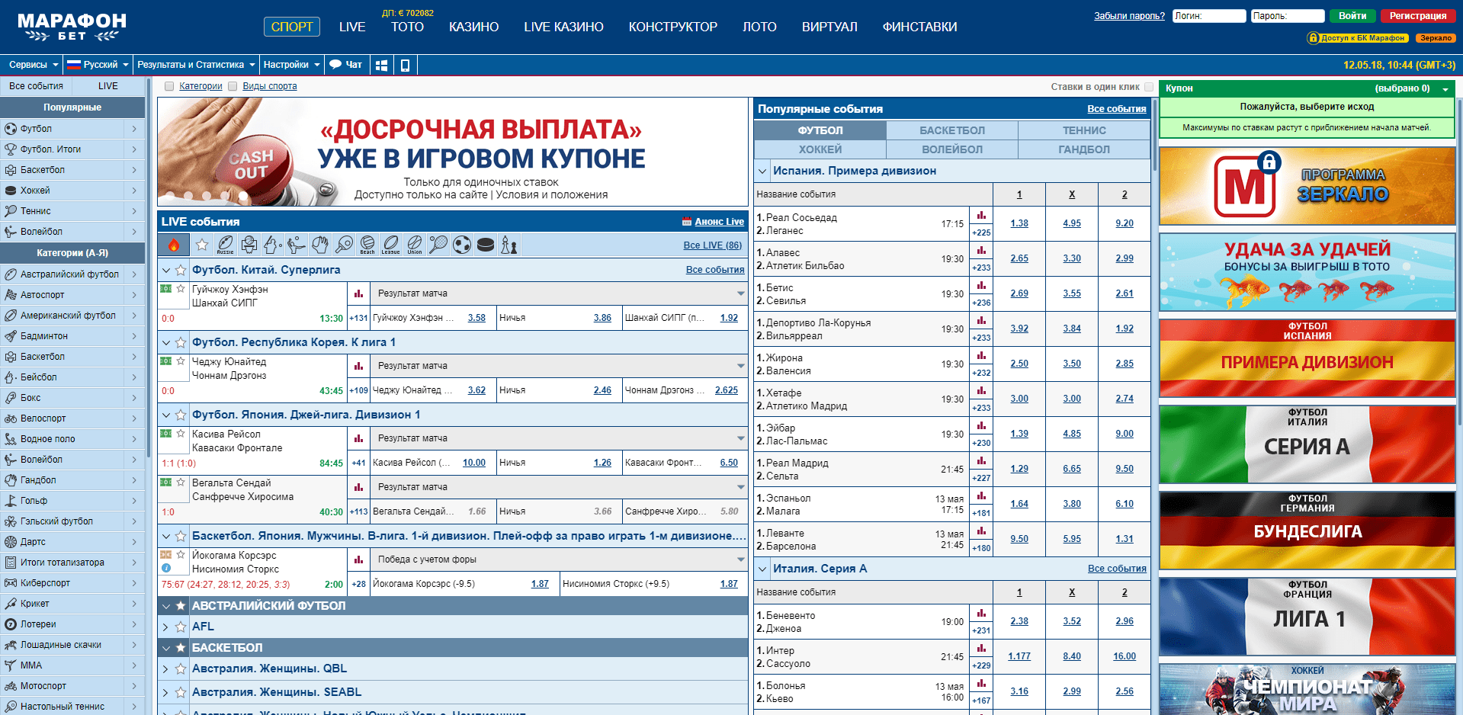This screenshot has width=1463, height=715.
Task: Filter LIVE events by hockey puck icon
Action: coord(486,245)
